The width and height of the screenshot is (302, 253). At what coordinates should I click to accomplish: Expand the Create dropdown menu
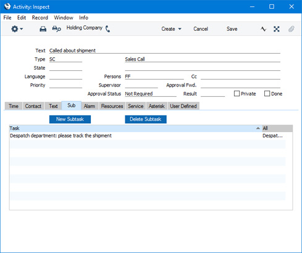point(171,29)
